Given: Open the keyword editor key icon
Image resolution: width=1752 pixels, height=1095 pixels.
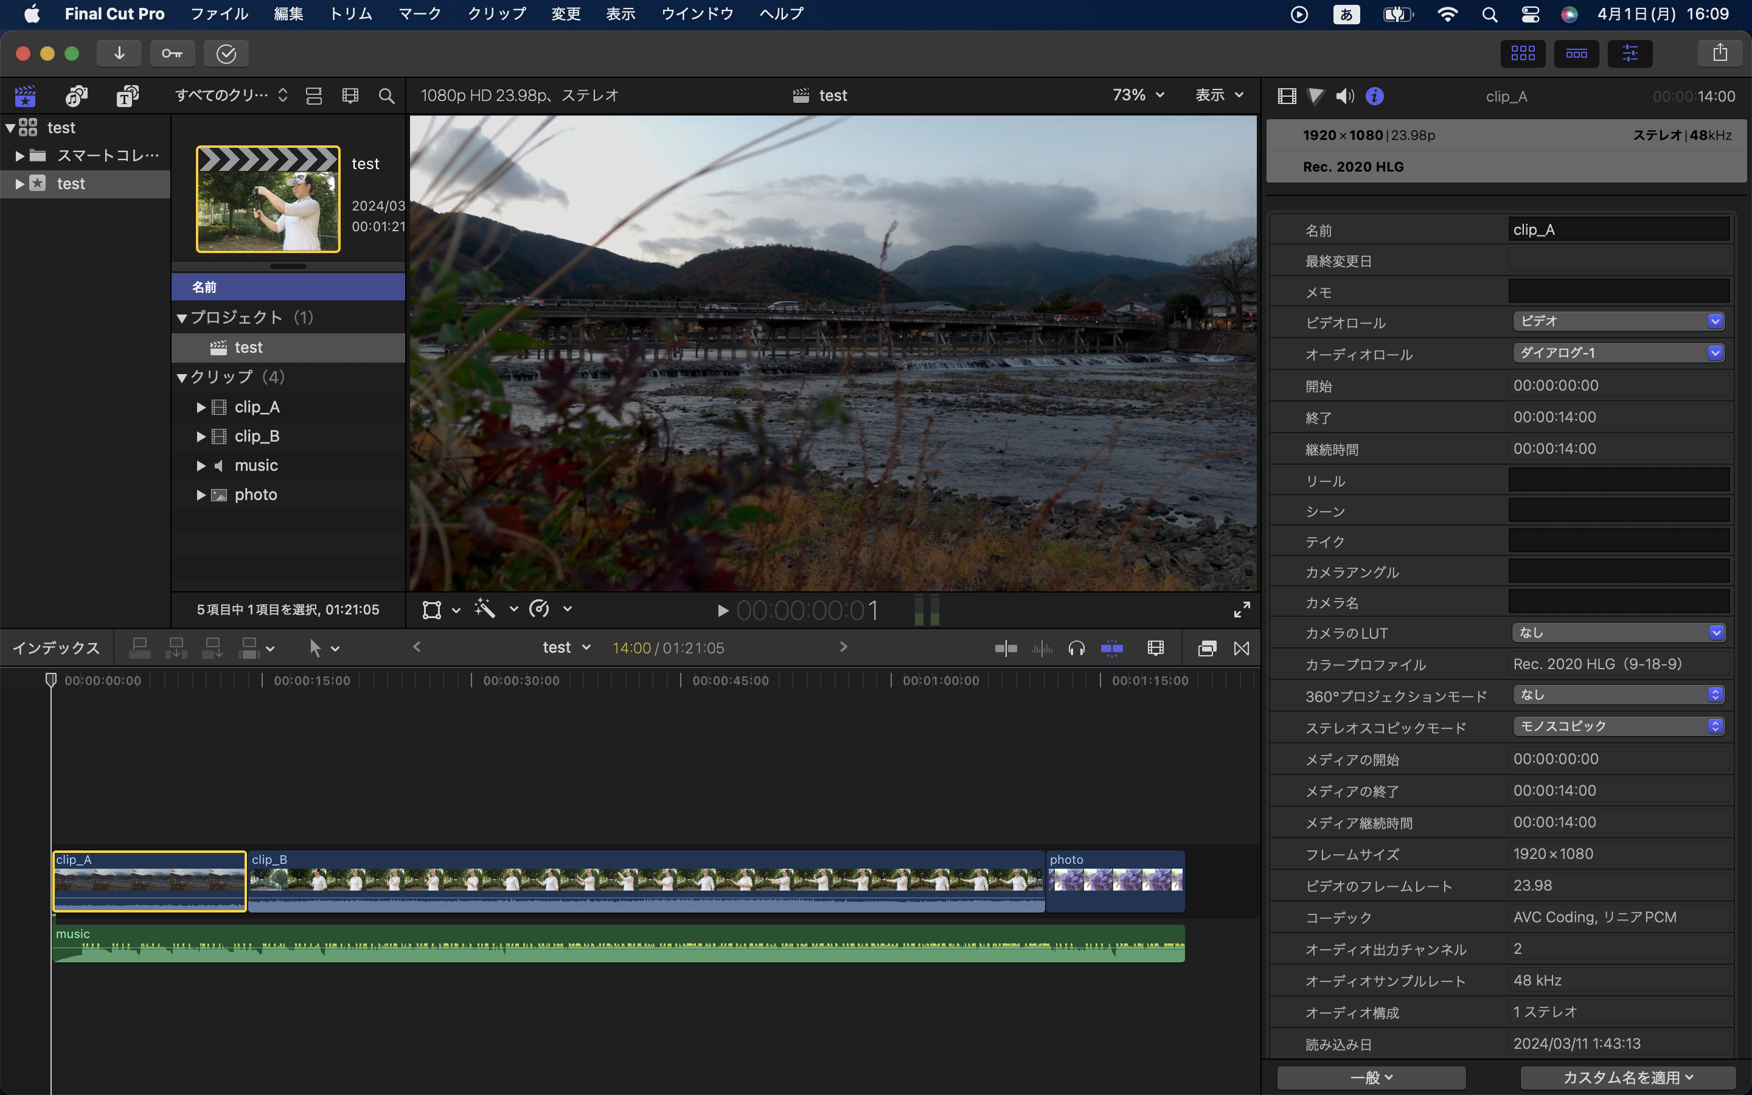Looking at the screenshot, I should pos(172,54).
